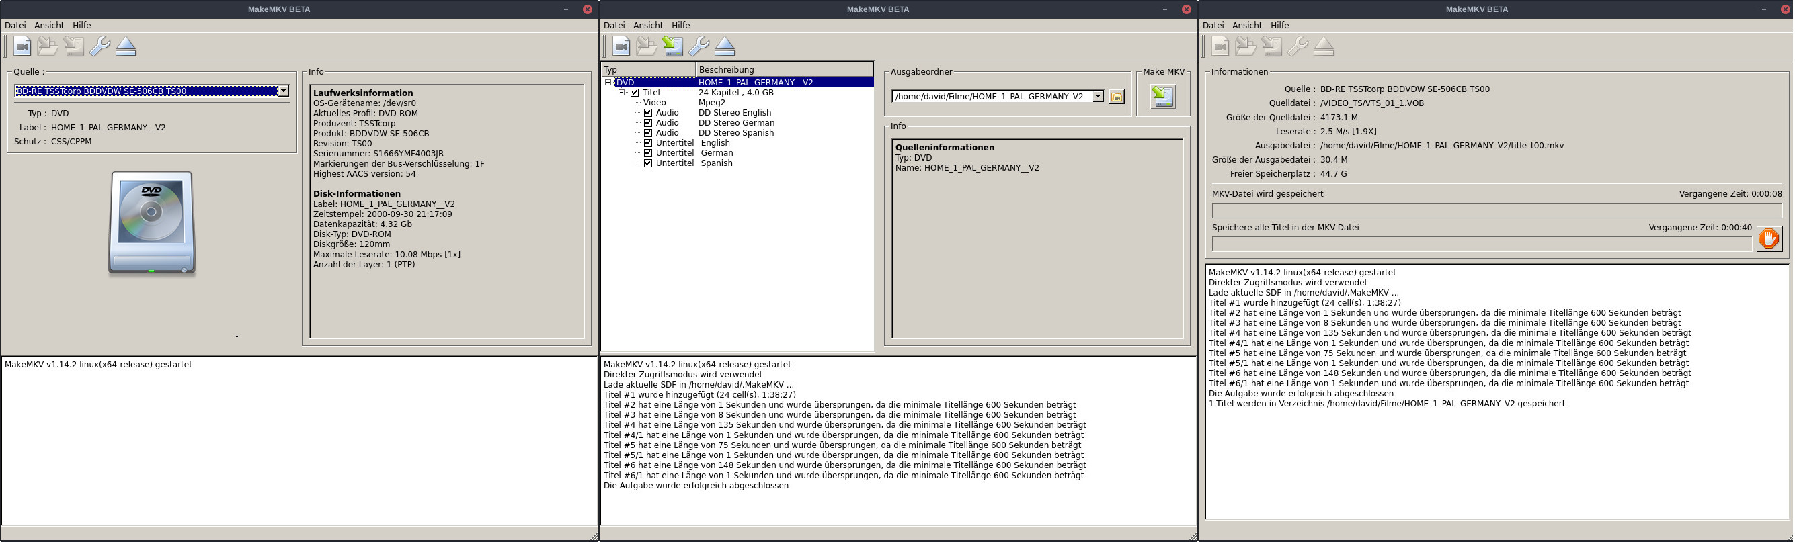Screen dimensions: 1795x542
Task: Click 1 Titel werden in Verzeichnis log line
Action: coord(1387,404)
